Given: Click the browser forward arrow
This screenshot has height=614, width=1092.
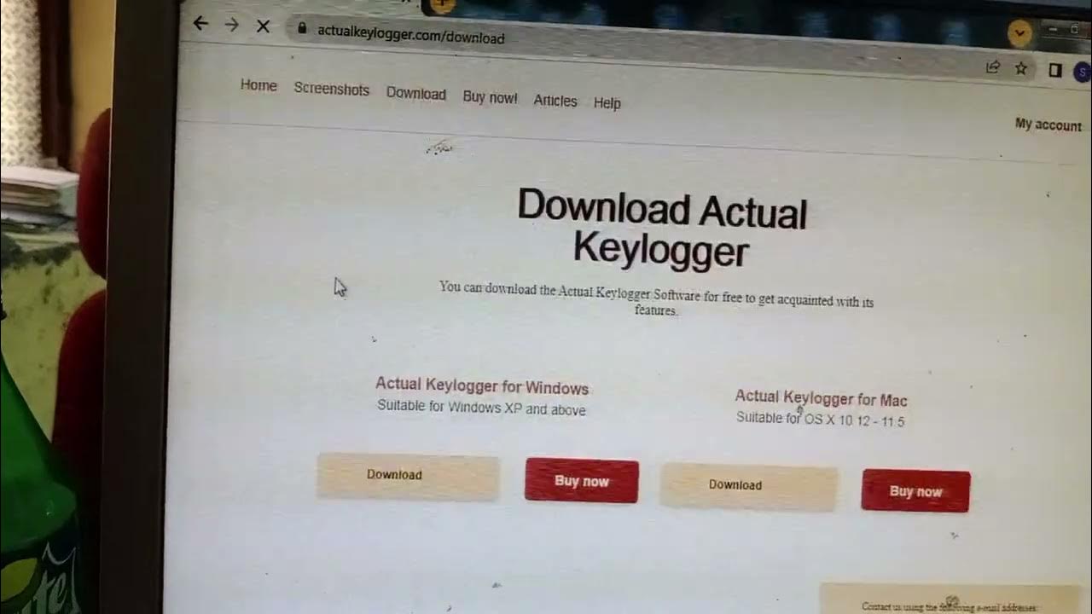Looking at the screenshot, I should 231,25.
